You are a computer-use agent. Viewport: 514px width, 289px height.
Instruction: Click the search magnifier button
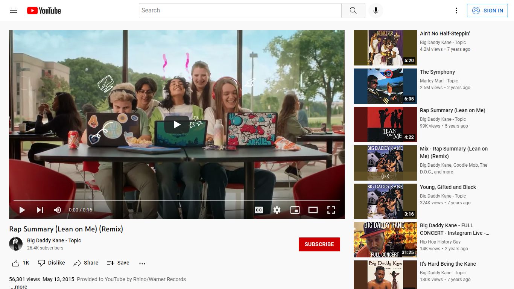click(x=353, y=11)
